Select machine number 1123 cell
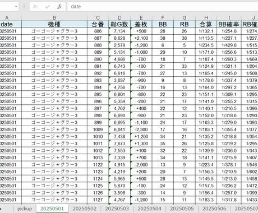This screenshot has height=213, width=258. (98, 172)
